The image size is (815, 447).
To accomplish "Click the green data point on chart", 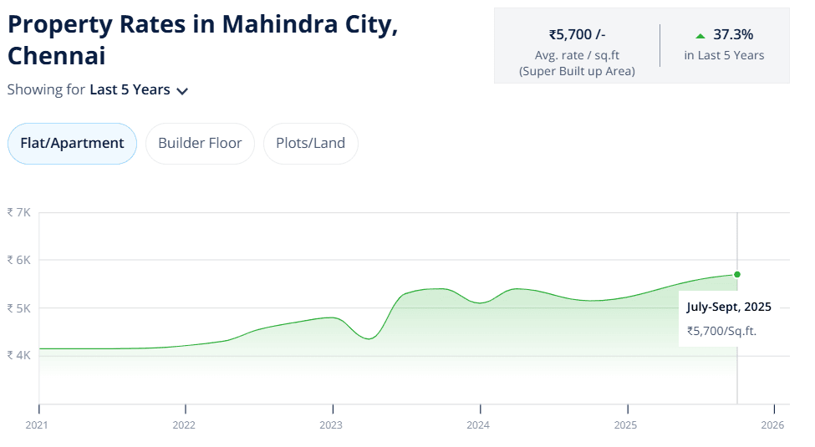I will (737, 274).
